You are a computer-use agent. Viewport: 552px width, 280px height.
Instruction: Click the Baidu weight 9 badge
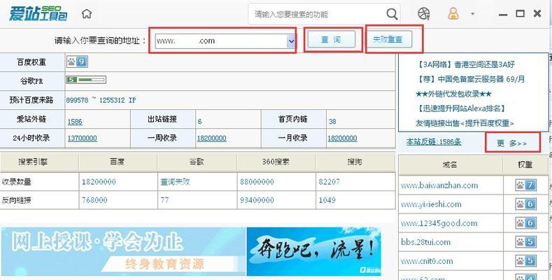point(77,62)
